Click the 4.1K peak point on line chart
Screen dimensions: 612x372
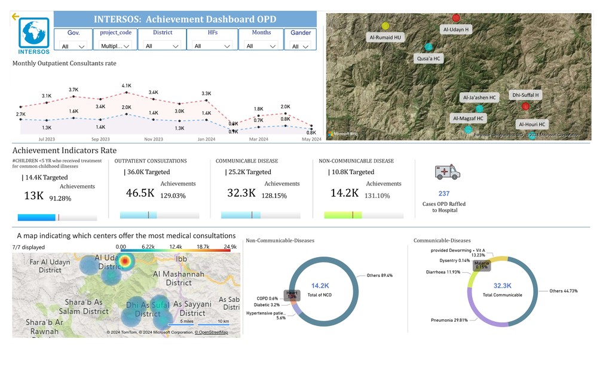126,93
